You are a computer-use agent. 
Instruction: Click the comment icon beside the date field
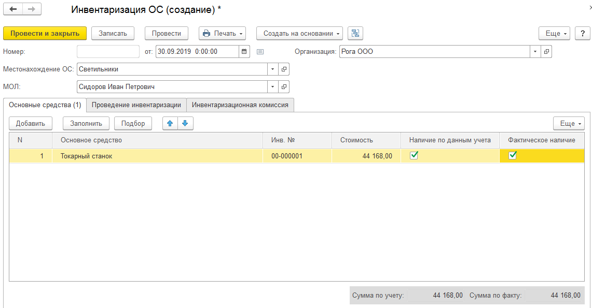click(x=260, y=51)
